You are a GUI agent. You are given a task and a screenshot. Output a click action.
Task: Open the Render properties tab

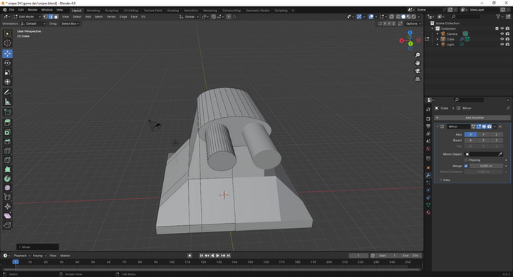tap(428, 119)
